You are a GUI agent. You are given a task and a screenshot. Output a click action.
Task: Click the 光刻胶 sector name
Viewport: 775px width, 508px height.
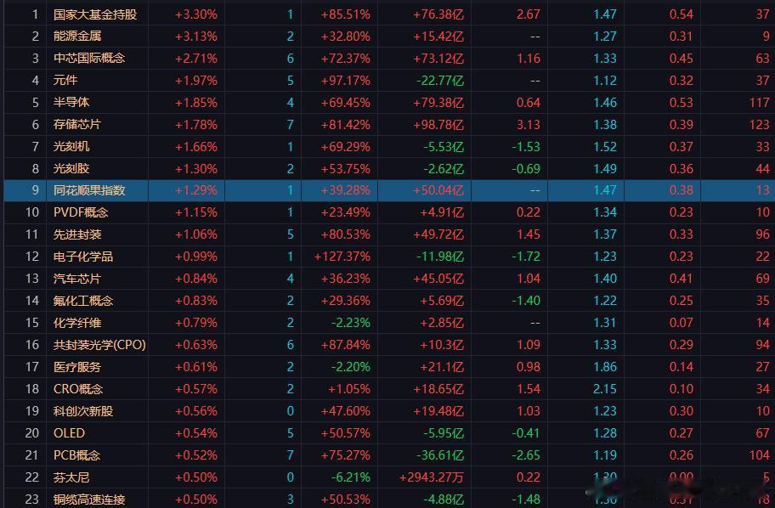point(71,168)
